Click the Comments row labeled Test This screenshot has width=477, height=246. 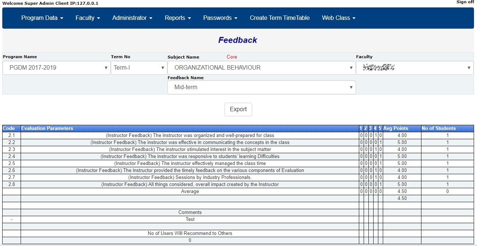click(190, 219)
